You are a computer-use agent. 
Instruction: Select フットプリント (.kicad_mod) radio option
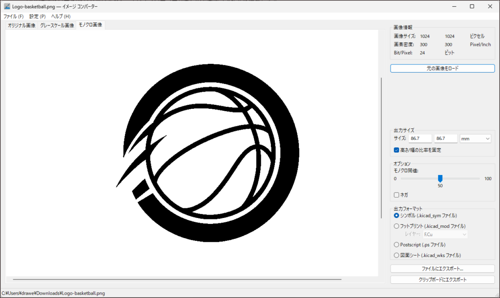397,226
